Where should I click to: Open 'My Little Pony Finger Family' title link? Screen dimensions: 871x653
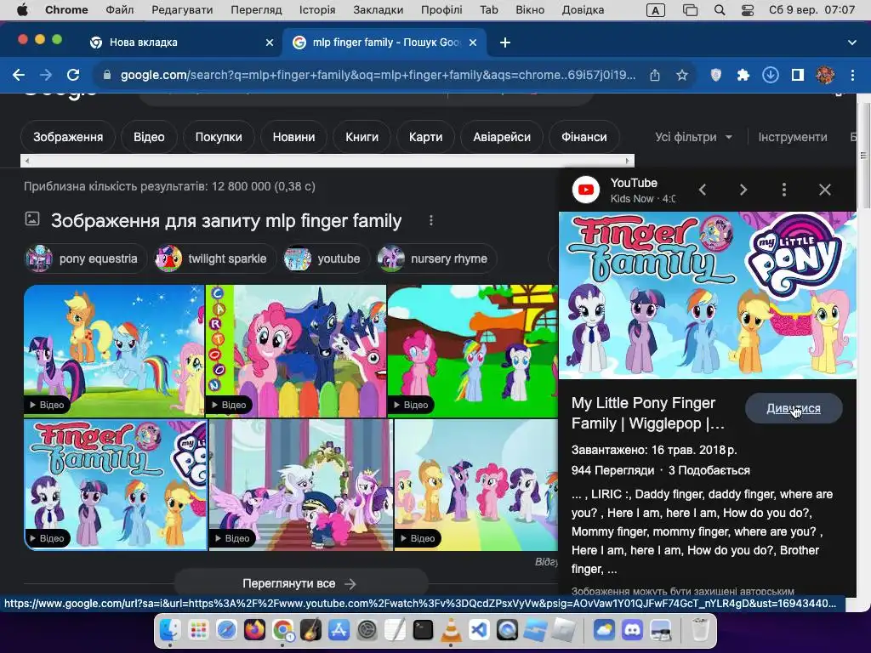click(647, 413)
